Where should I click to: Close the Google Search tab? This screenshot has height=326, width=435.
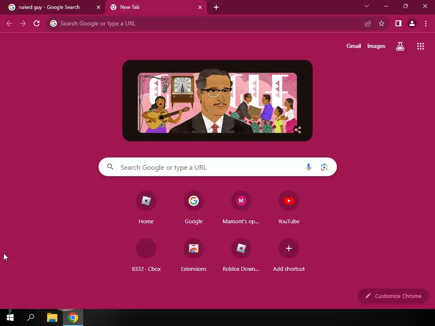point(98,7)
